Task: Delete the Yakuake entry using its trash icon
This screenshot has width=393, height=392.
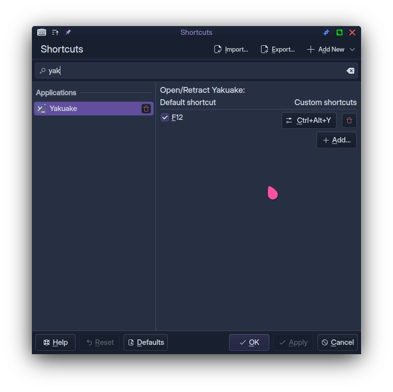Action: [x=146, y=109]
